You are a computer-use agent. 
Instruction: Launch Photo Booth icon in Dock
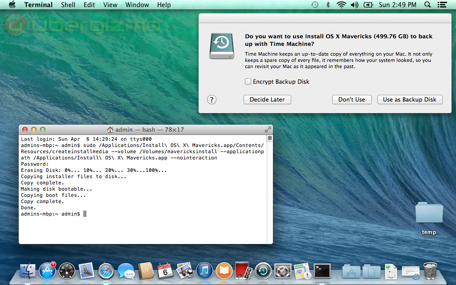(x=244, y=271)
